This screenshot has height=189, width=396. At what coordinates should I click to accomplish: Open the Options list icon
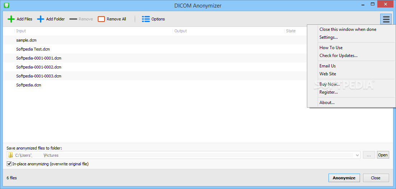click(146, 19)
